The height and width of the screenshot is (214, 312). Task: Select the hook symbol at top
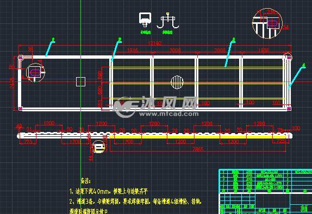click(168, 21)
